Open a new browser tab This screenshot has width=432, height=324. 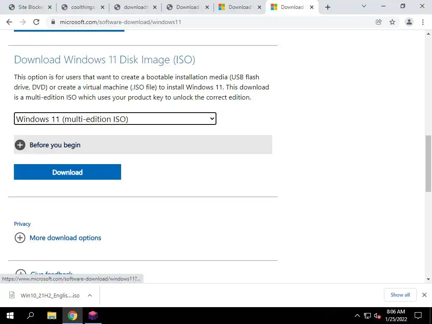pos(327,8)
